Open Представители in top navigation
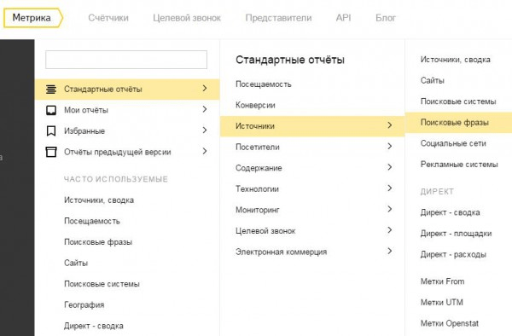512x336 pixels. pos(278,18)
